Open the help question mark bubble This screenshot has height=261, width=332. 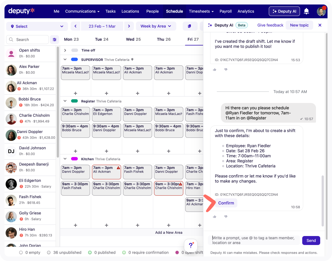191,245
